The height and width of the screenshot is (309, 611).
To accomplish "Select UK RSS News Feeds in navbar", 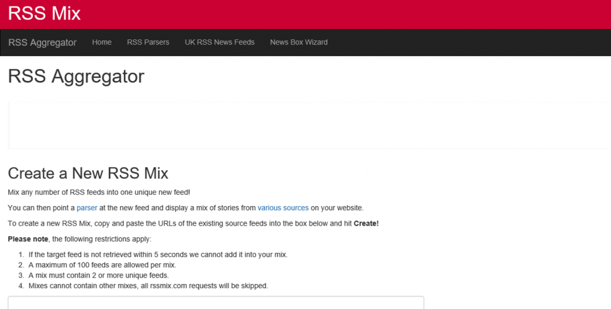I will click(x=220, y=42).
